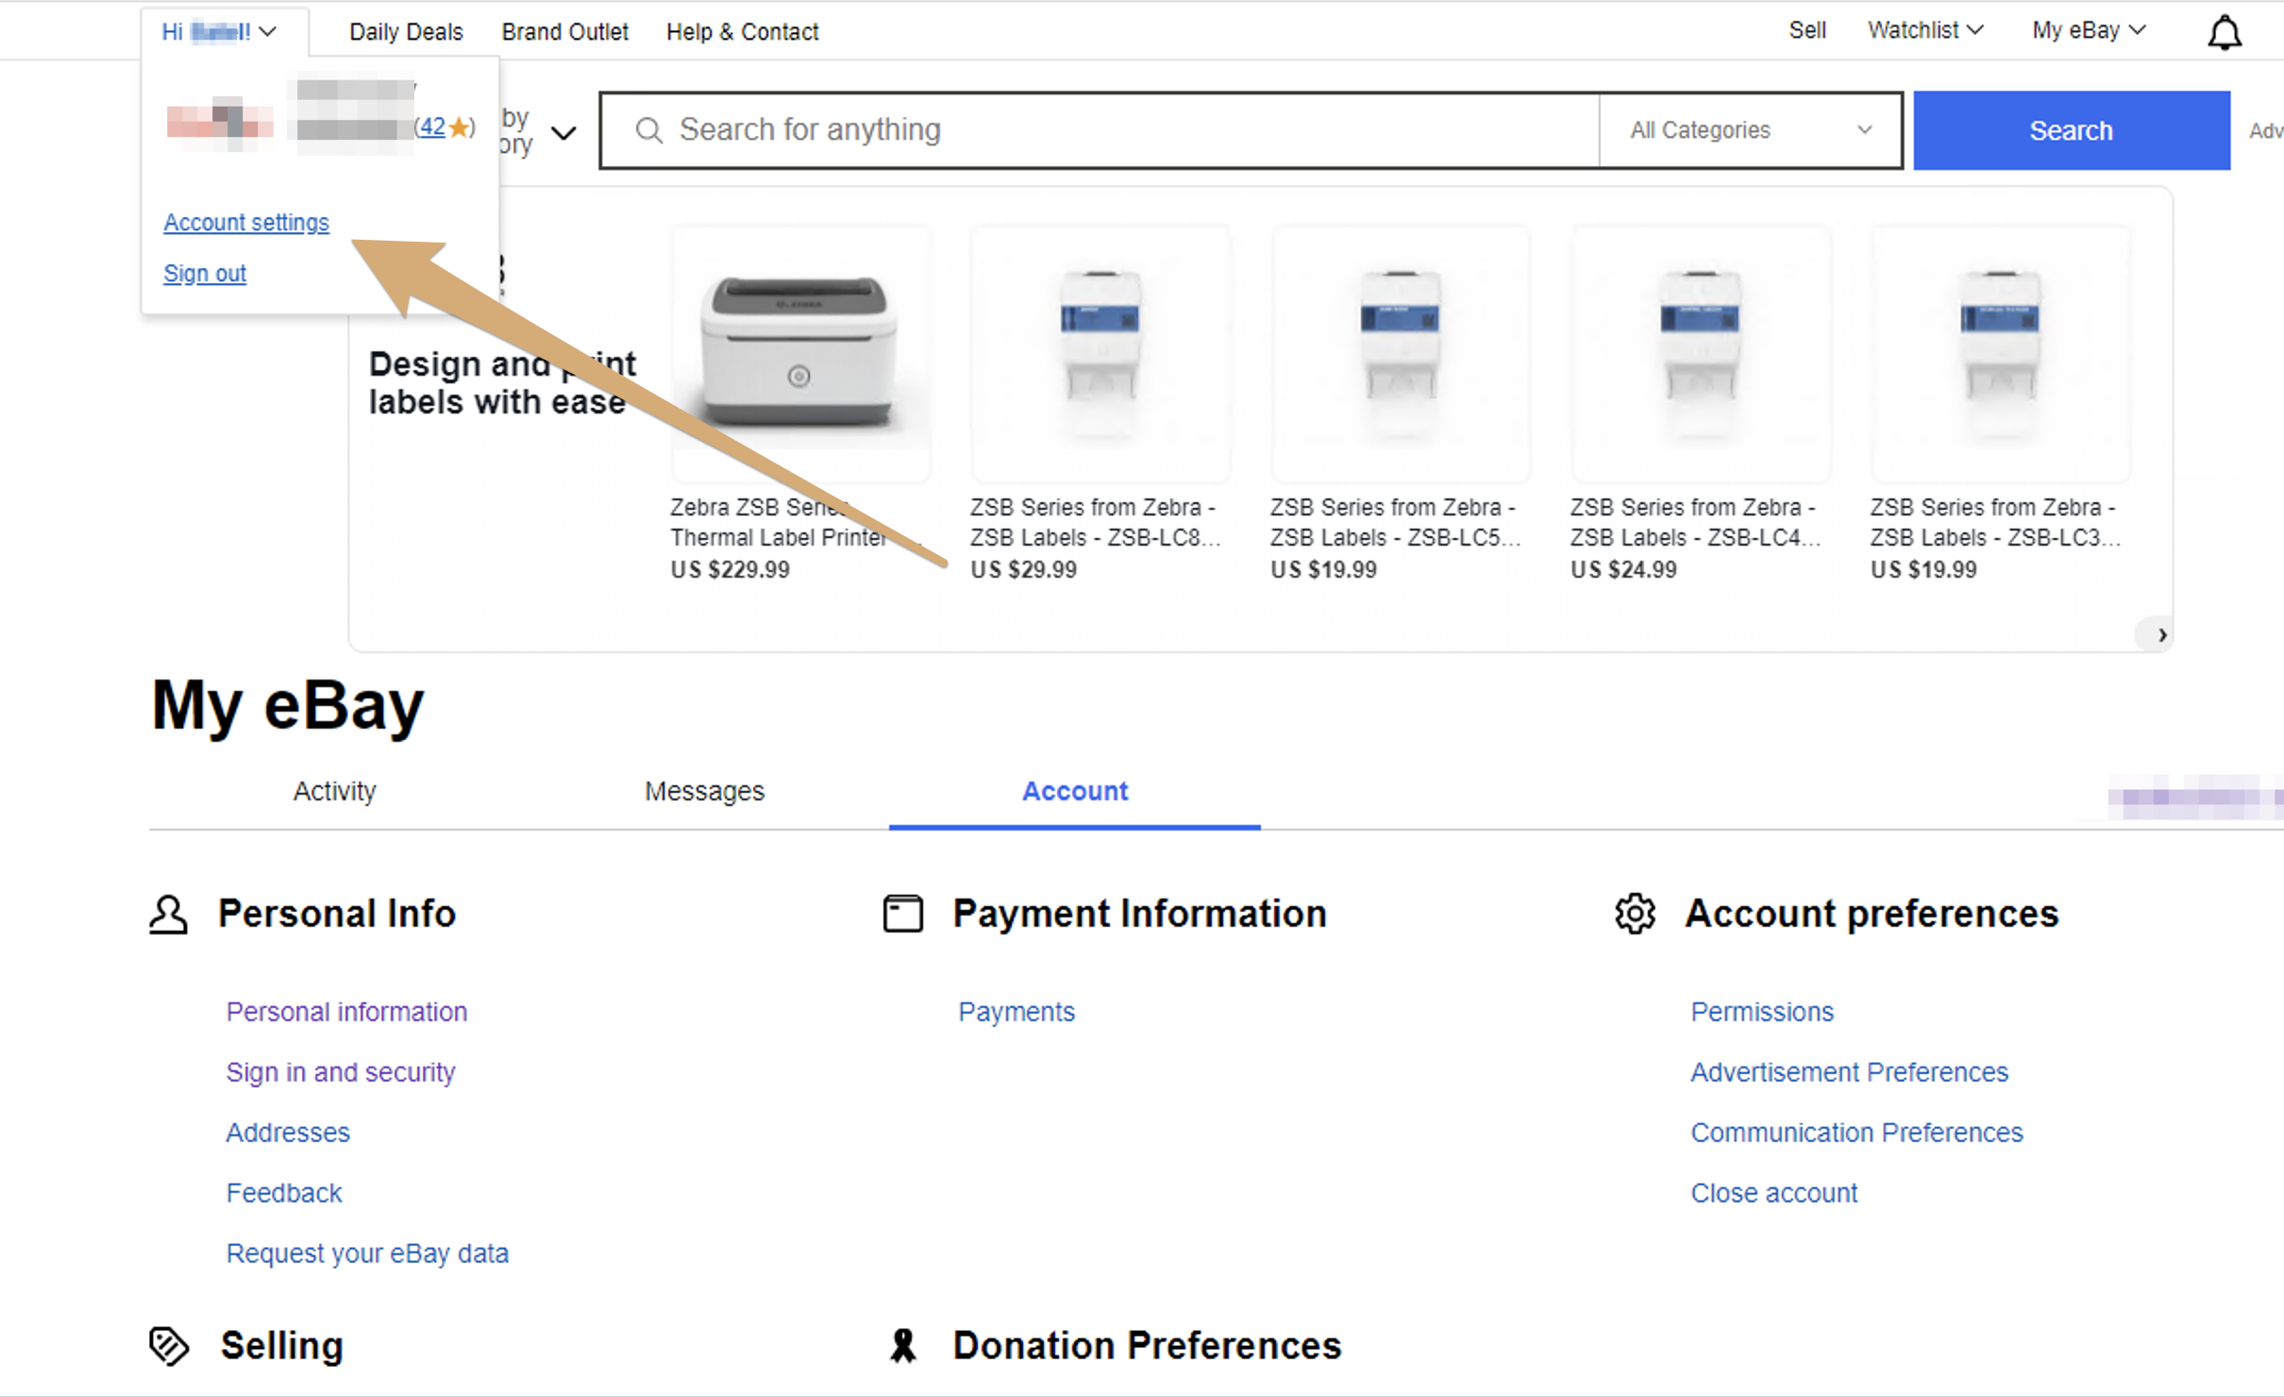Switch to the Messages tab
The height and width of the screenshot is (1397, 2284).
[x=704, y=791]
